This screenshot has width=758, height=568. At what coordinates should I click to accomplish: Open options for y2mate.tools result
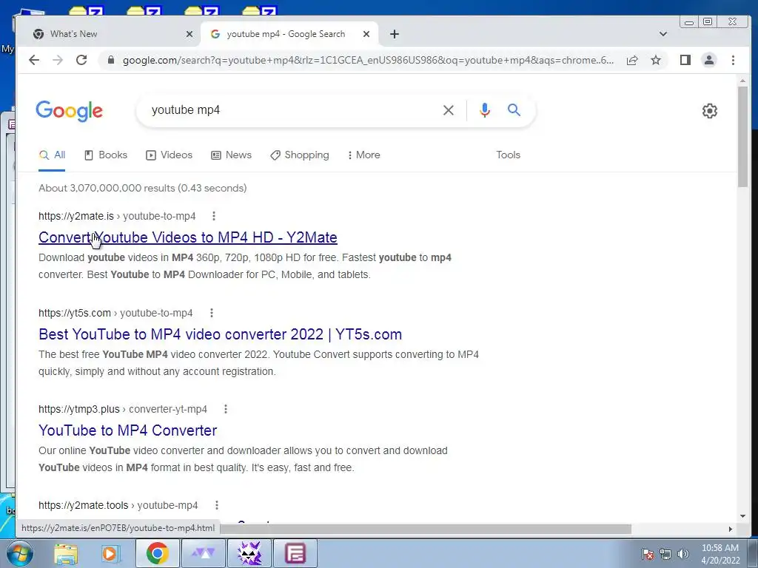[217, 505]
